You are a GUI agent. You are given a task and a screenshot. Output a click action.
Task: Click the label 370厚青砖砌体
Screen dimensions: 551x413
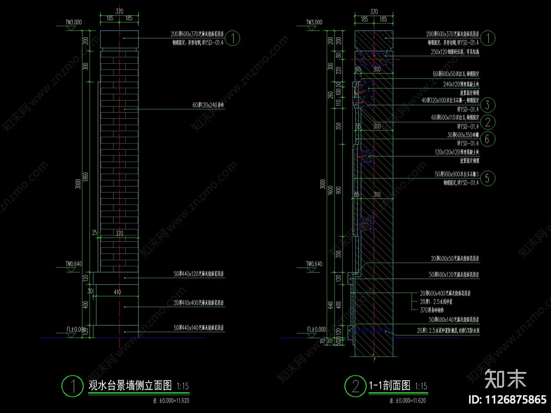pos(432,310)
